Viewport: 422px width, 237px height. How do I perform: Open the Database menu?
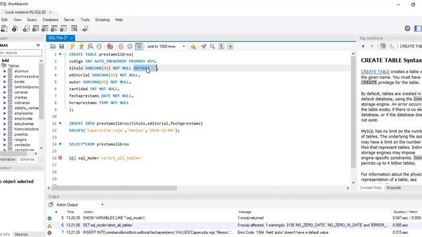pos(50,20)
